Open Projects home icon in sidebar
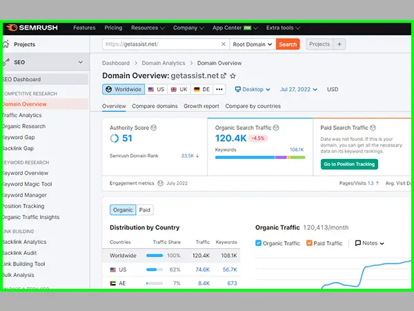414x311 pixels. (6, 44)
